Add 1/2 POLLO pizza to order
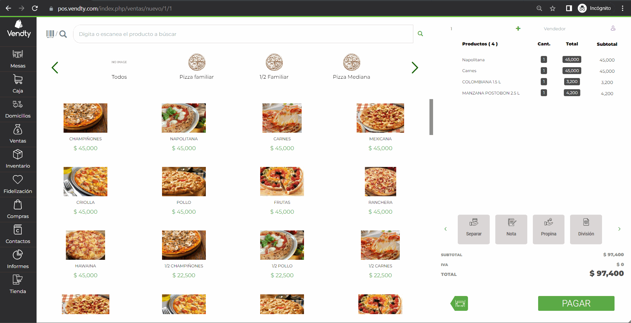This screenshot has width=631, height=323. tap(282, 254)
